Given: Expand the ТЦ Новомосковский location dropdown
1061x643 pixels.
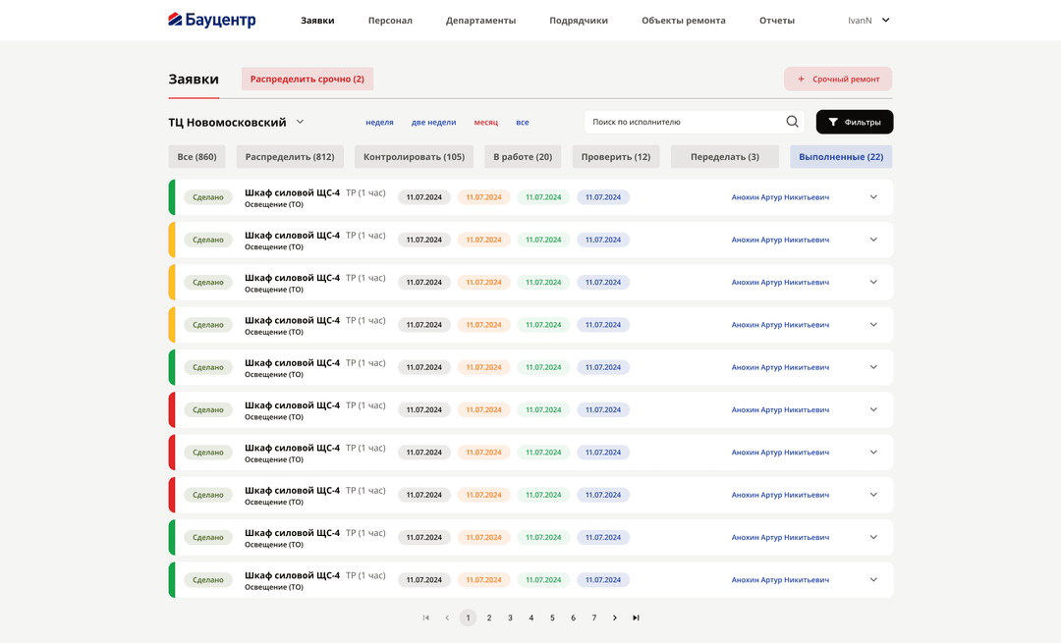Looking at the screenshot, I should pyautogui.click(x=299, y=122).
